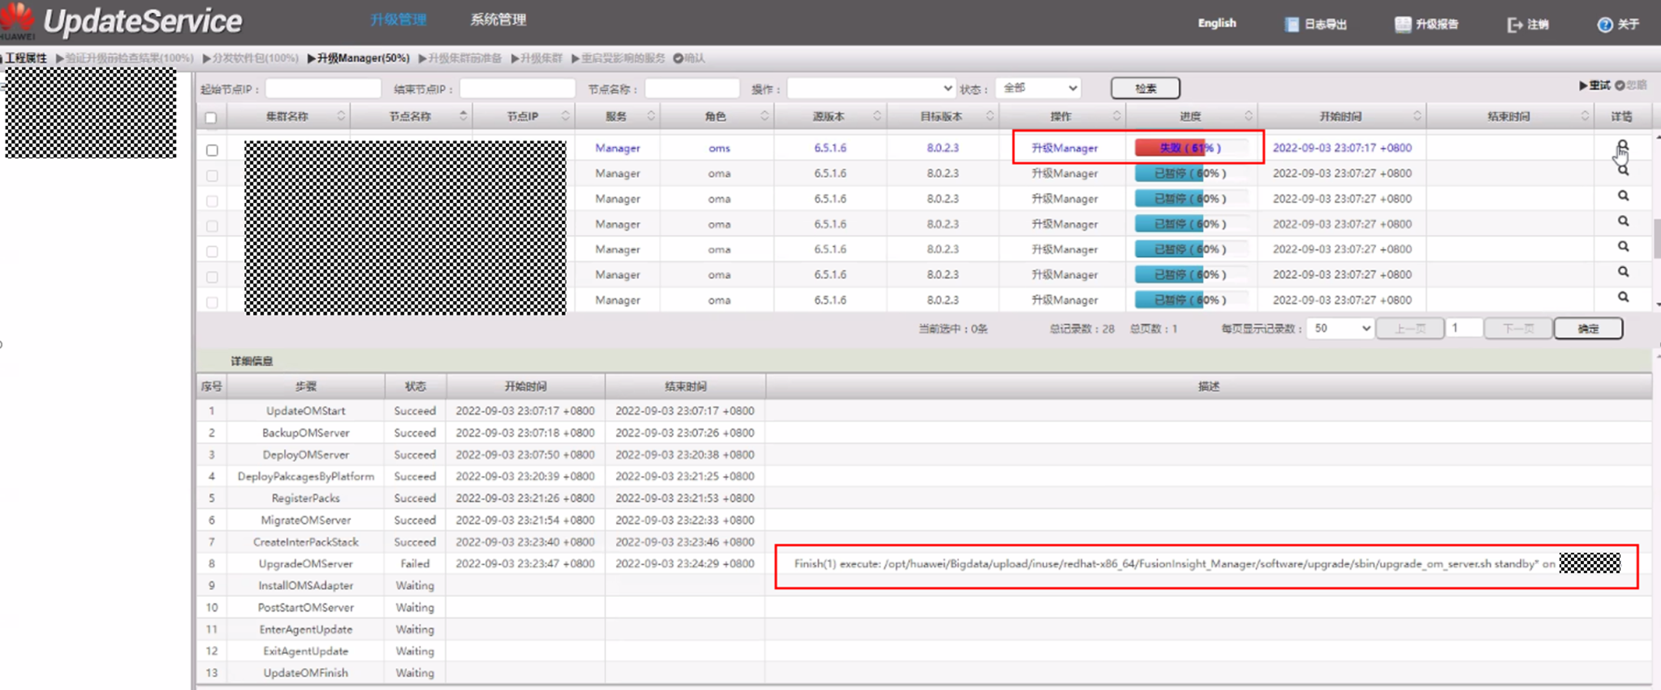Viewport: 1661px width, 690px height.
Task: Click the log export icon 日志导出
Action: click(1291, 24)
